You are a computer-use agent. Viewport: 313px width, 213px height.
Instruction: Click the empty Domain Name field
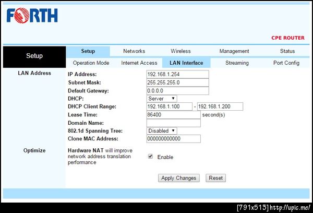(x=174, y=123)
